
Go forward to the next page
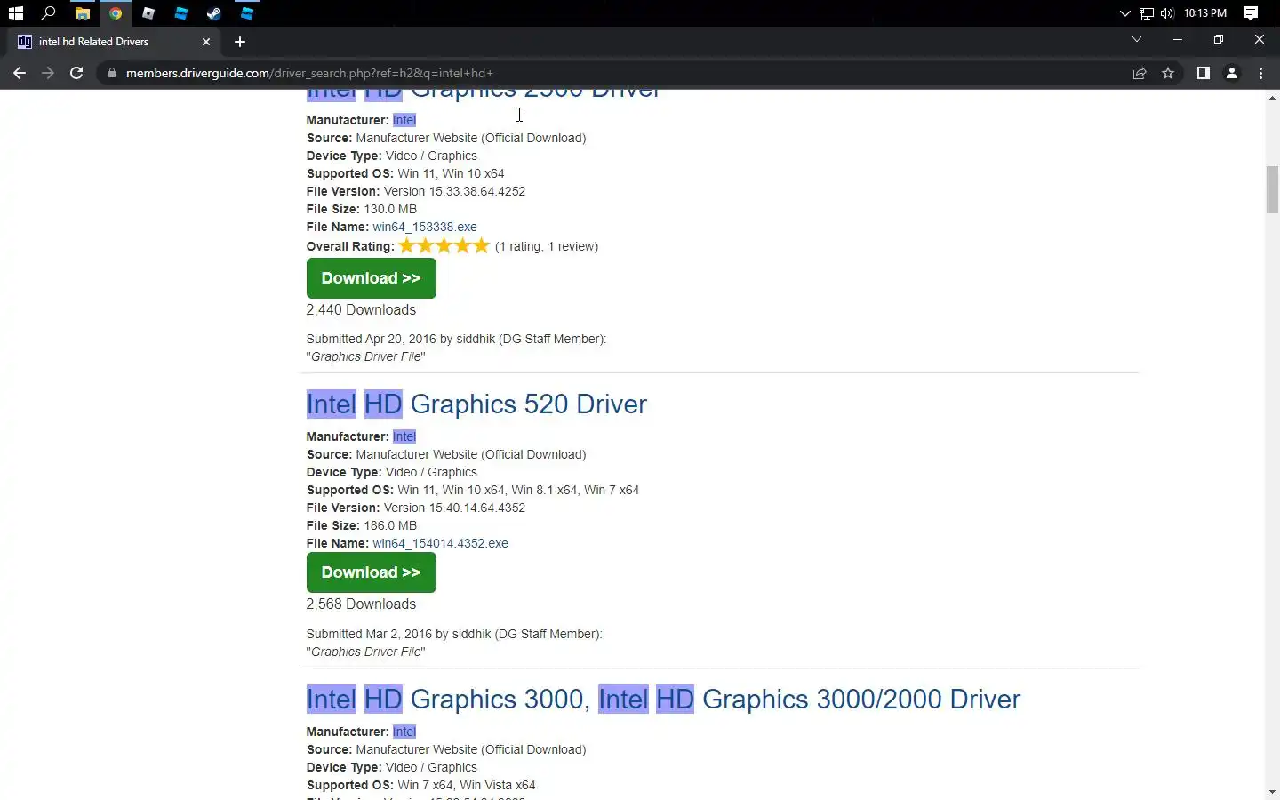(x=48, y=73)
